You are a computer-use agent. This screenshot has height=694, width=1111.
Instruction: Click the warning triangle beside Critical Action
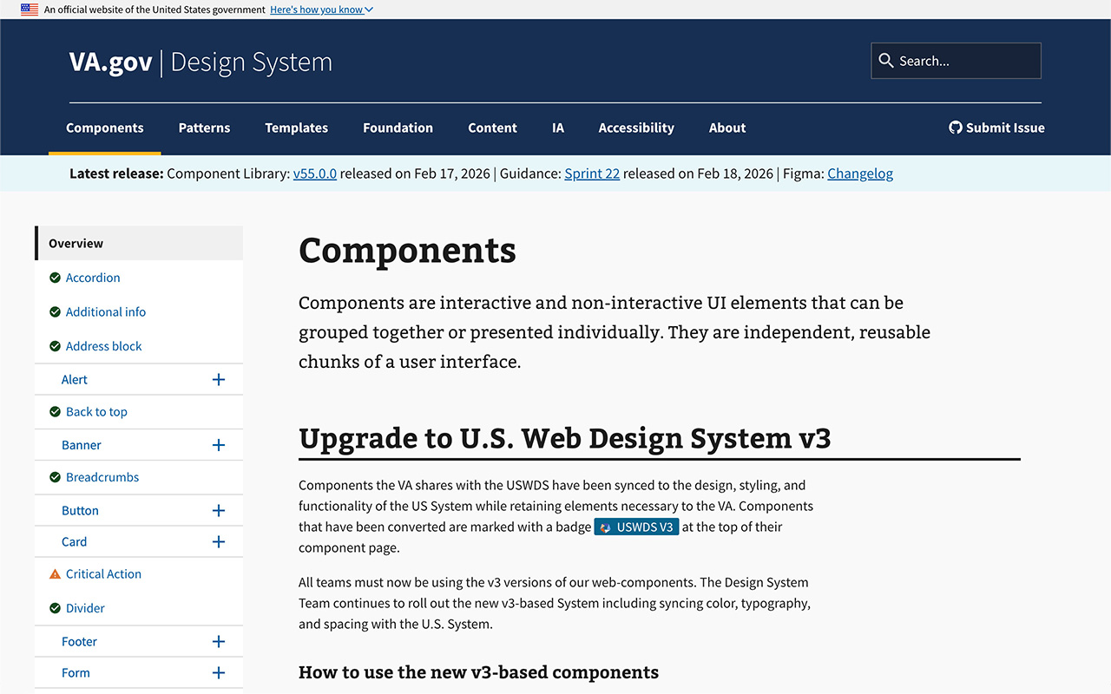coord(54,573)
